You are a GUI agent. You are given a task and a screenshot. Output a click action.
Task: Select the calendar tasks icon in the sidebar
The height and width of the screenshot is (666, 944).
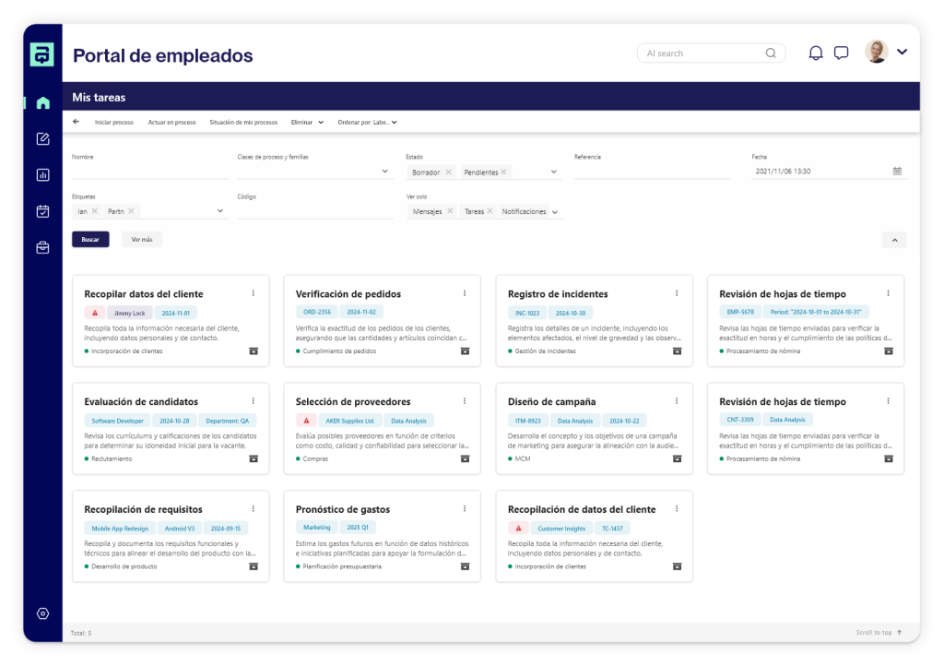click(41, 210)
